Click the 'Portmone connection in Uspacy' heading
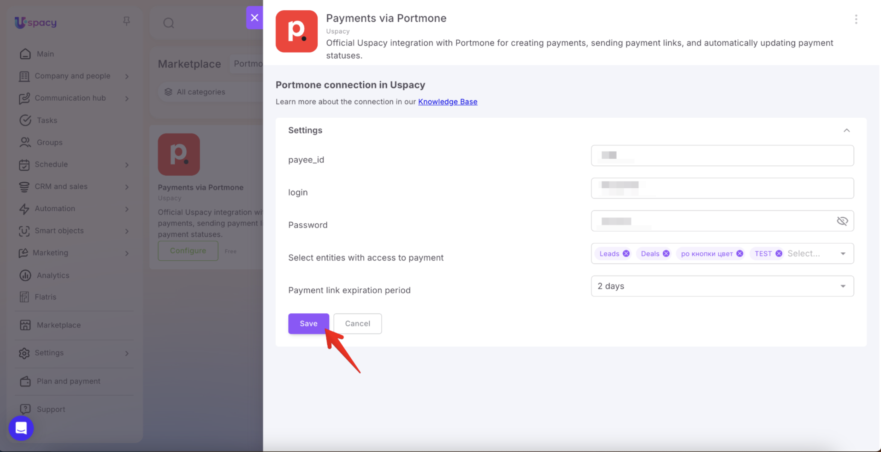 point(350,85)
